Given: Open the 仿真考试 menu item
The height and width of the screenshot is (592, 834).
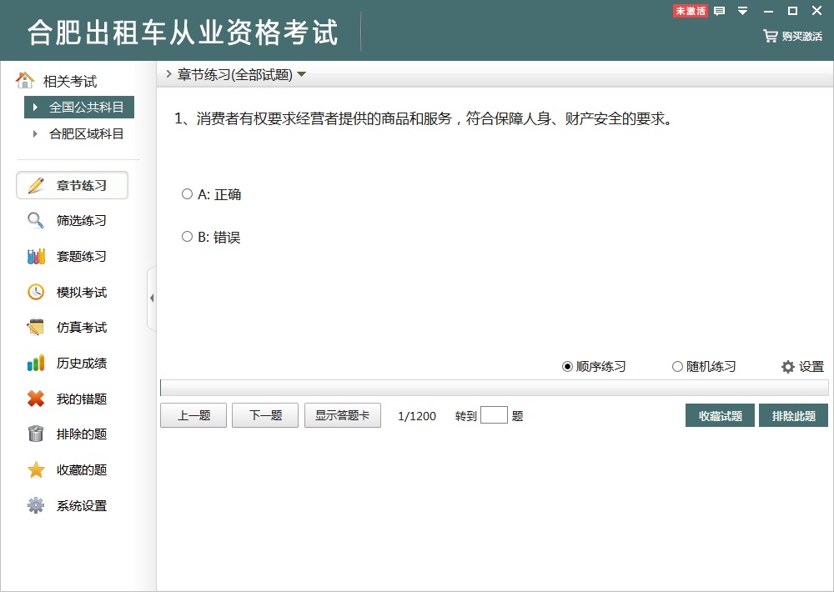Looking at the screenshot, I should 81,328.
